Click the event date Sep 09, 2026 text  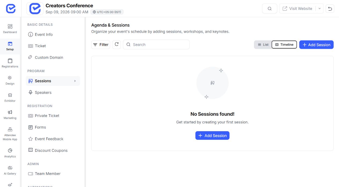[67, 12]
